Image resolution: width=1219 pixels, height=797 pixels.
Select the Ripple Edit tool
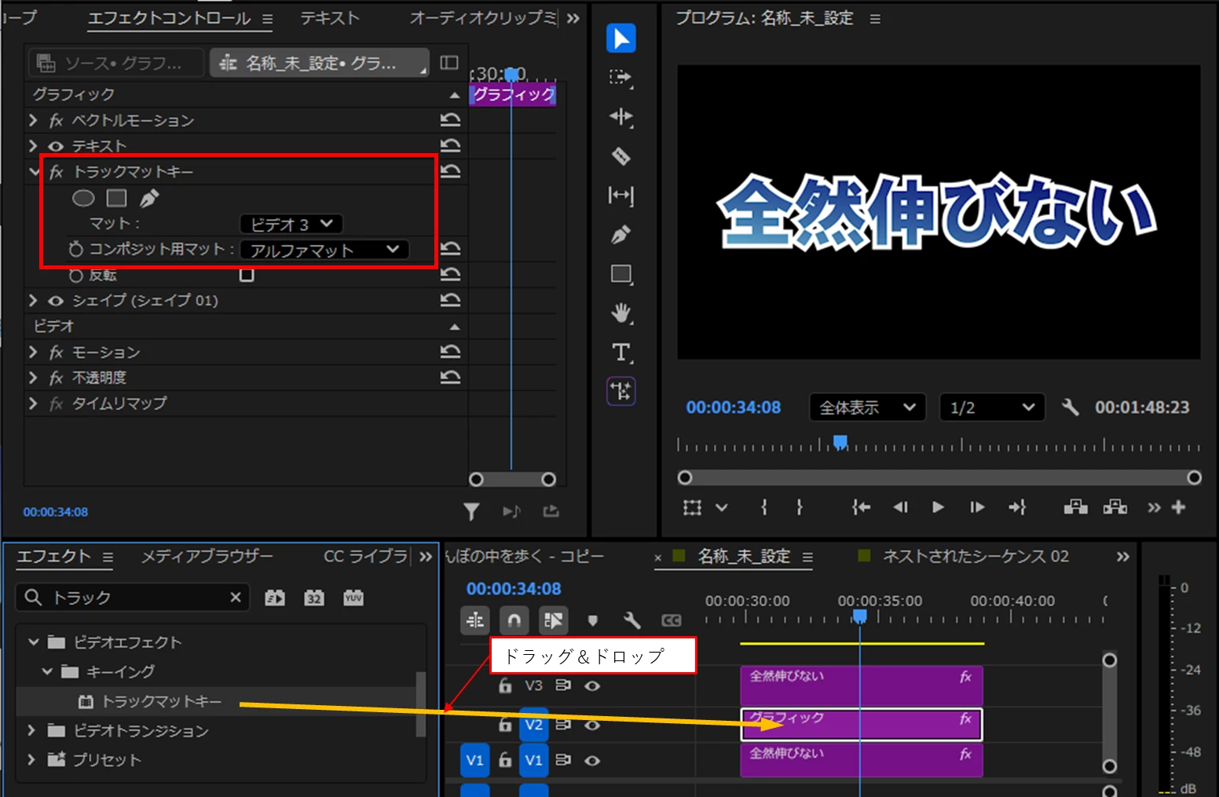[x=621, y=117]
